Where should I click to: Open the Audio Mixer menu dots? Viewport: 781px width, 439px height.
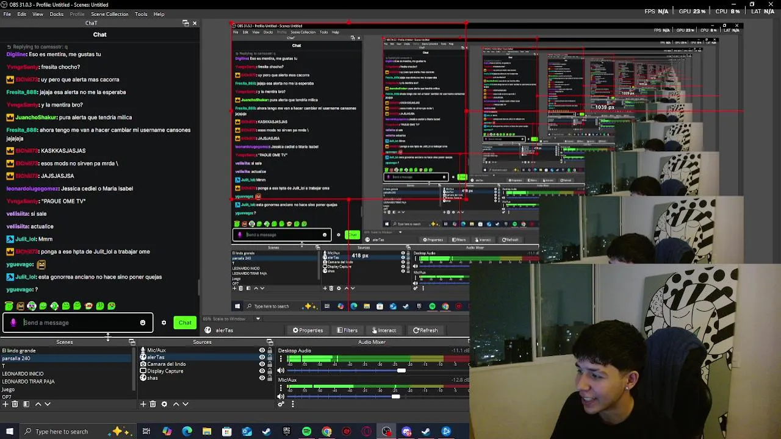pyautogui.click(x=293, y=404)
